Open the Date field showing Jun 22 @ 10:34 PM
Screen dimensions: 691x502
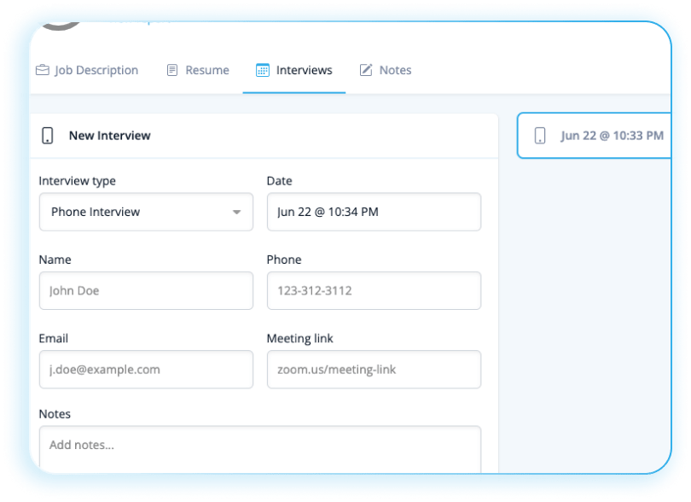tap(374, 212)
